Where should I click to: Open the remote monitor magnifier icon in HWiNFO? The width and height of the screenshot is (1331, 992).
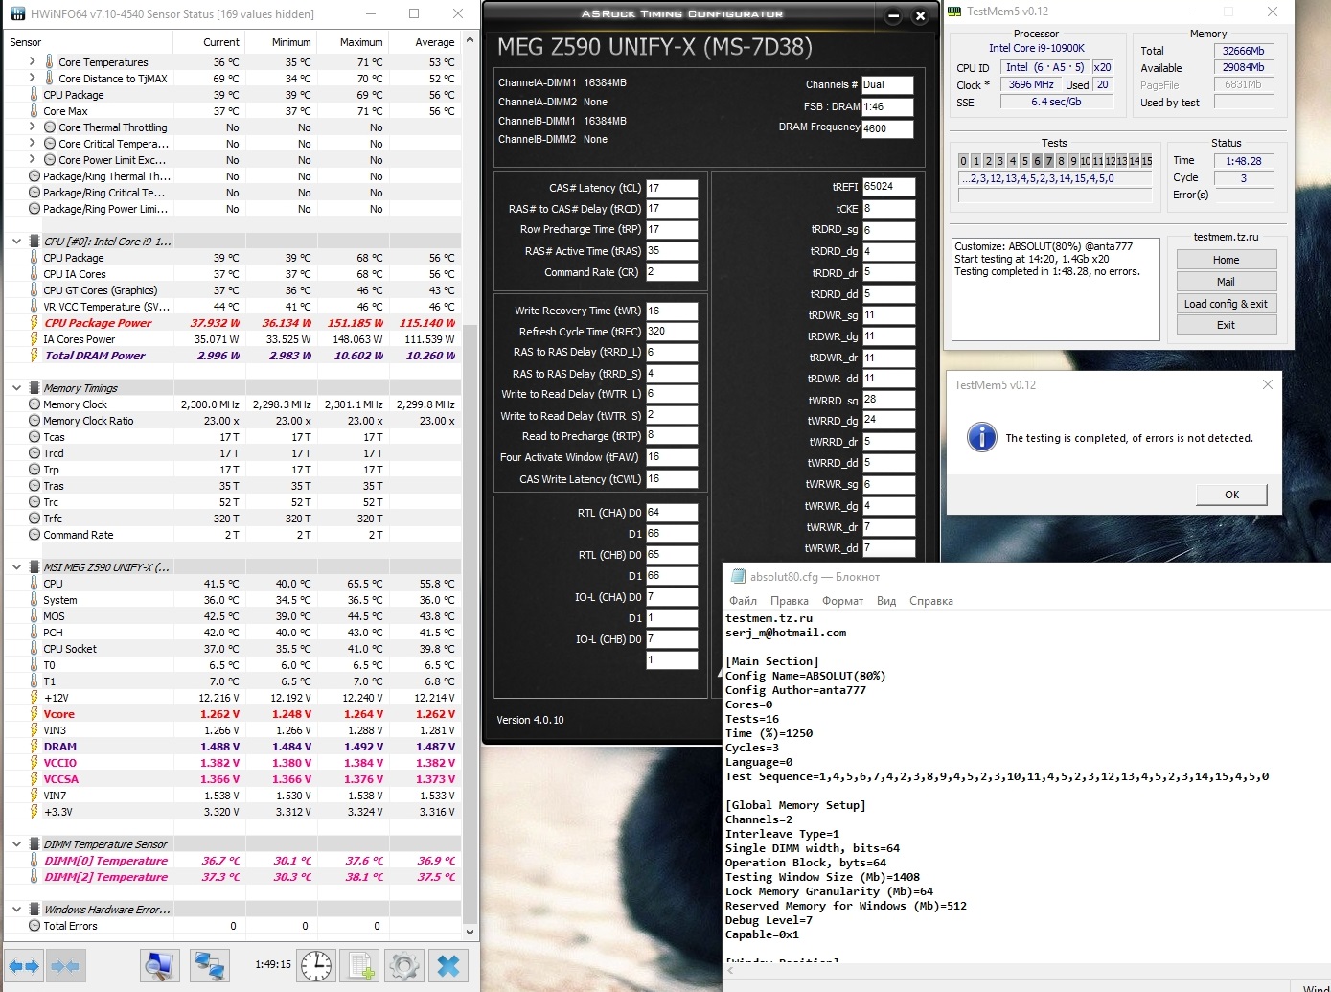click(x=159, y=966)
